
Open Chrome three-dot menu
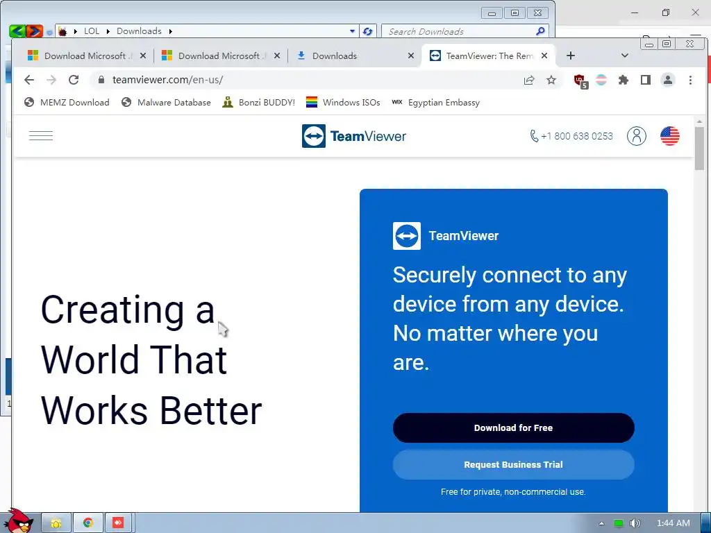click(690, 81)
